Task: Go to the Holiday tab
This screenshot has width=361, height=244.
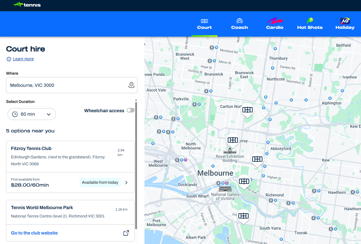Action: [345, 24]
